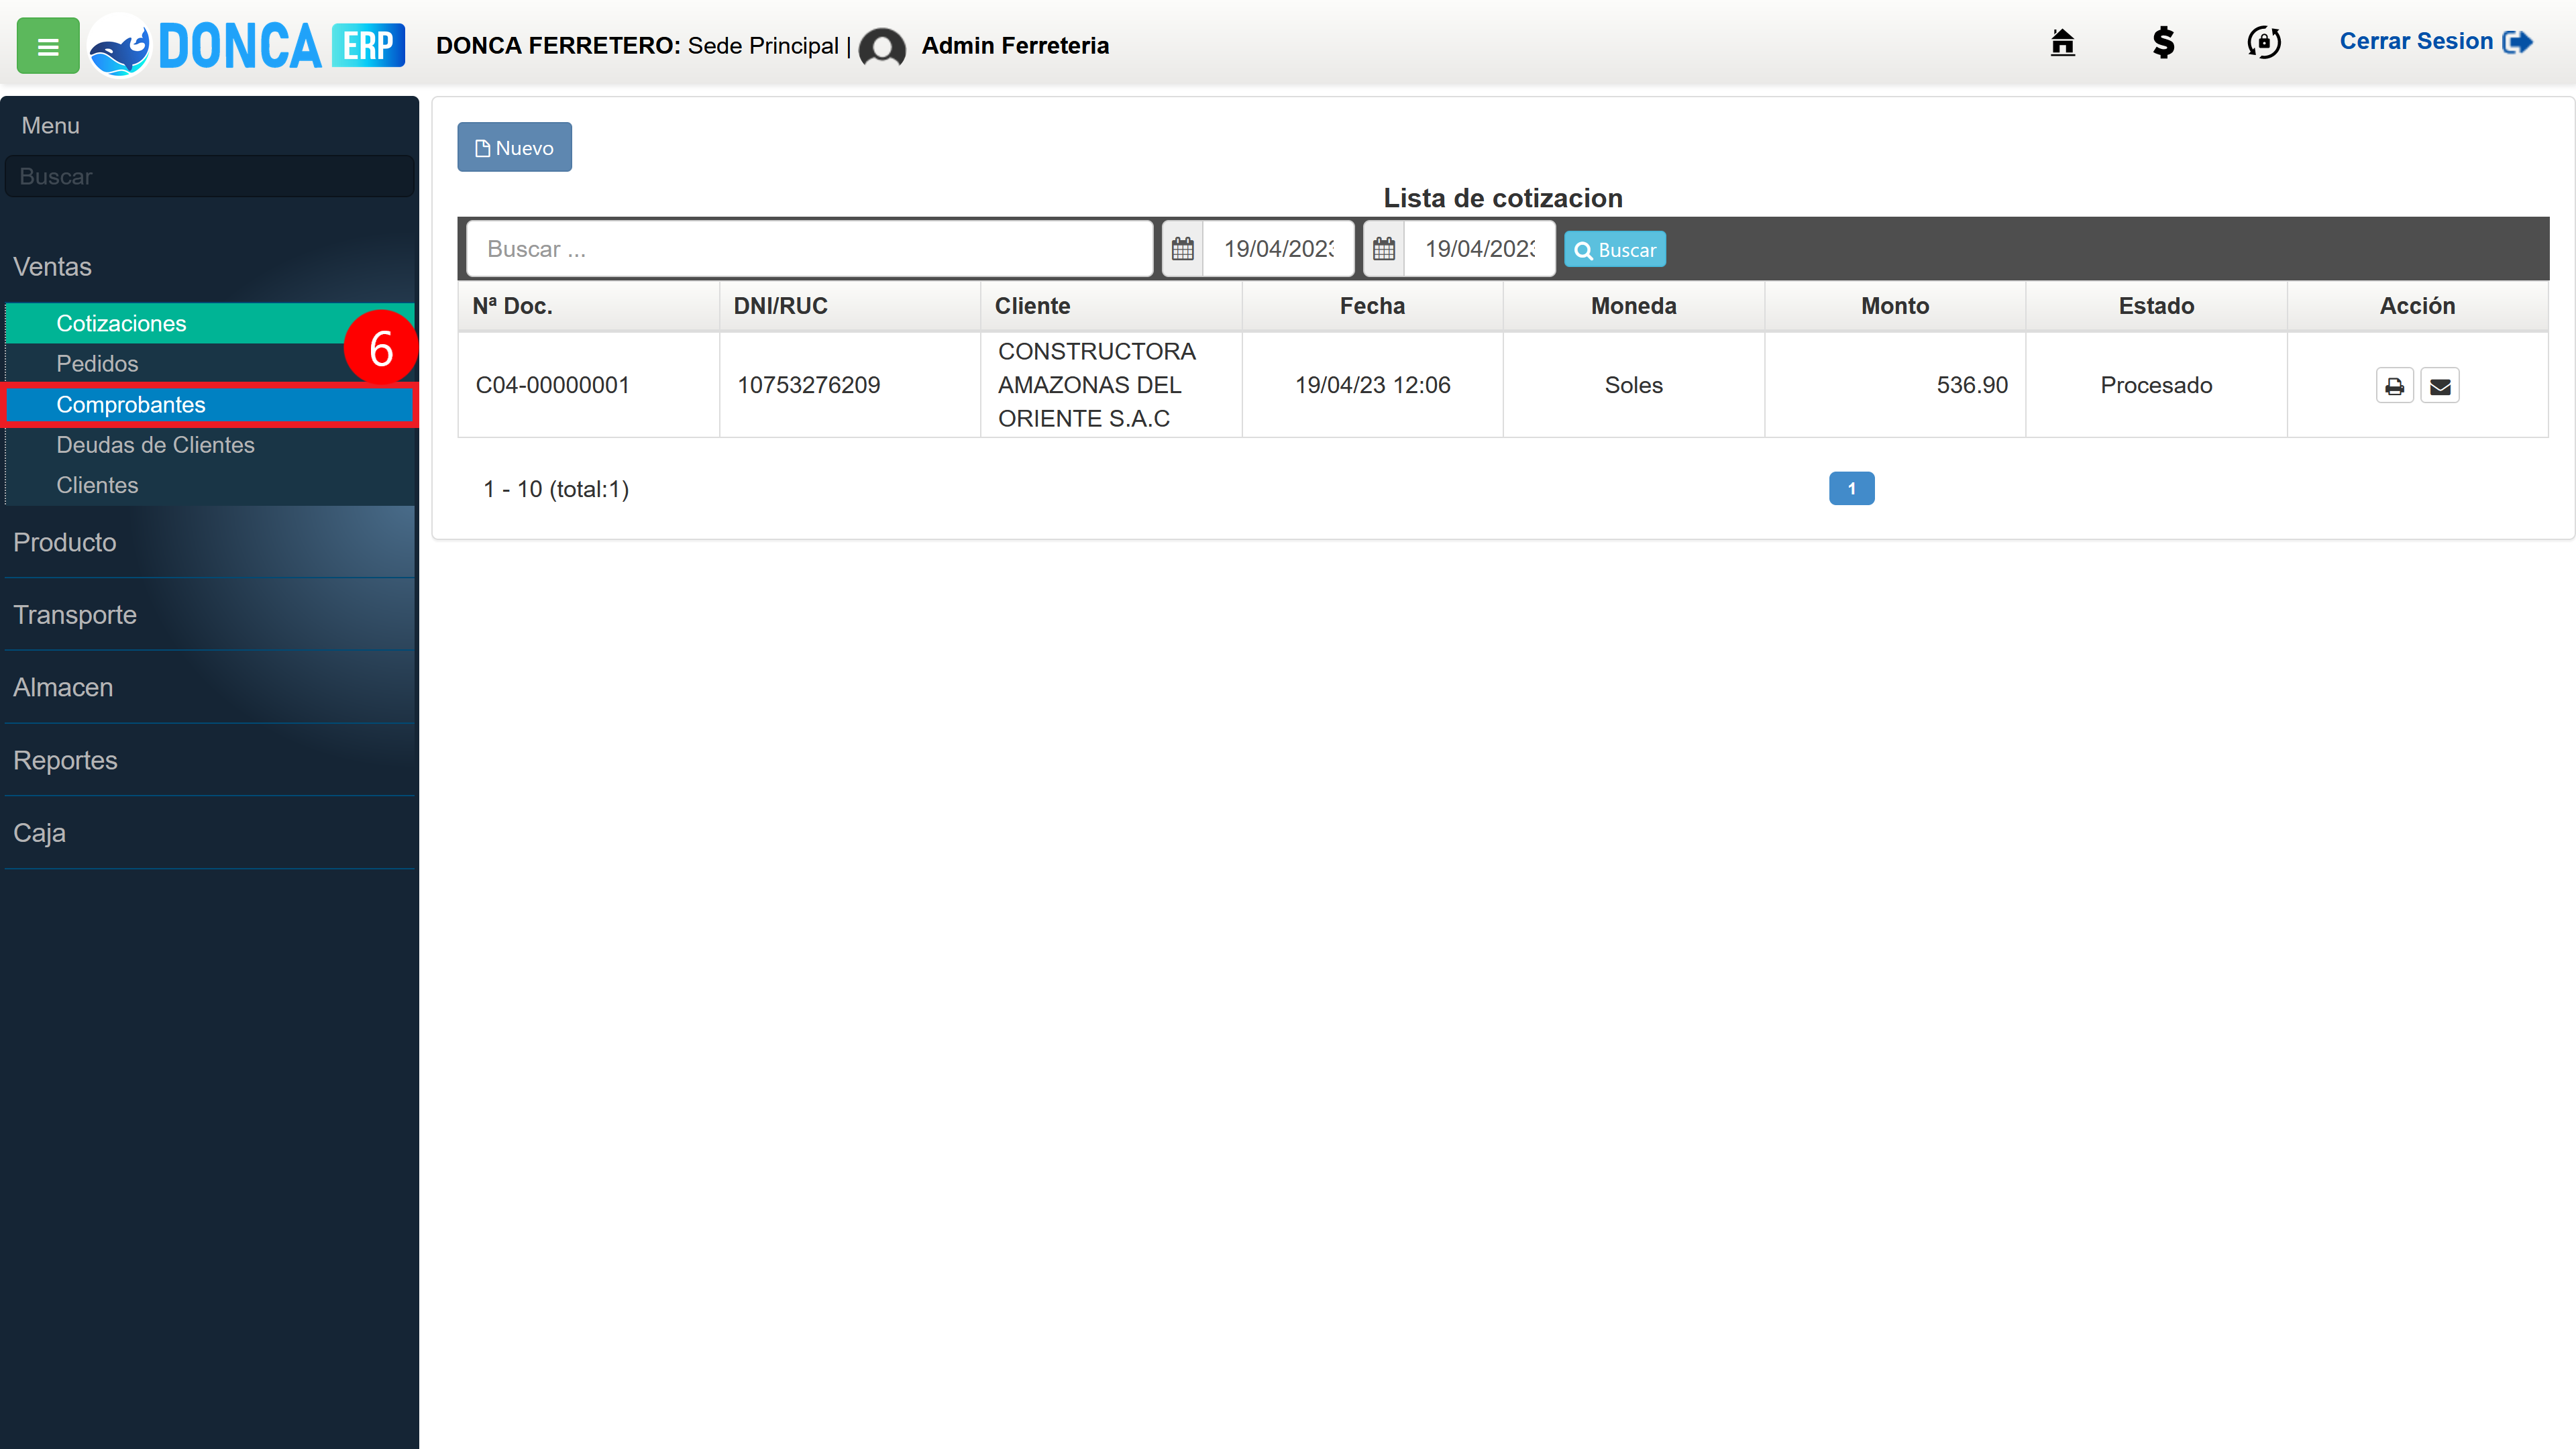Open Clientes in sidebar
2576x1449 pixels.
(209, 485)
